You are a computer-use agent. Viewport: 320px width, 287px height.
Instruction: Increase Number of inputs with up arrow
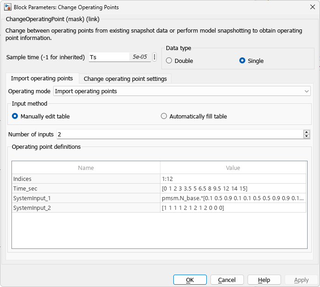pos(306,132)
